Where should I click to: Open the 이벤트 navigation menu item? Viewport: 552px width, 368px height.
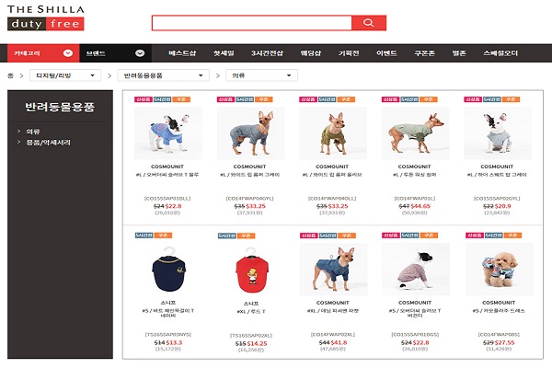pyautogui.click(x=386, y=53)
